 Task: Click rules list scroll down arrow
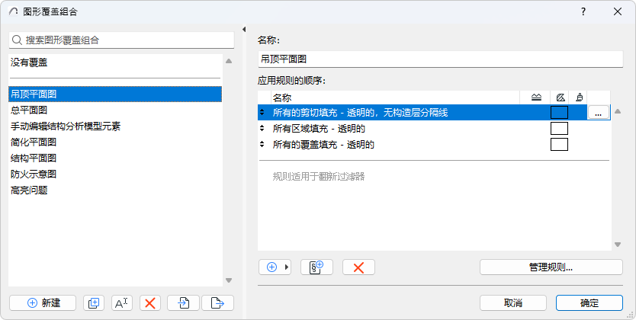point(618,245)
